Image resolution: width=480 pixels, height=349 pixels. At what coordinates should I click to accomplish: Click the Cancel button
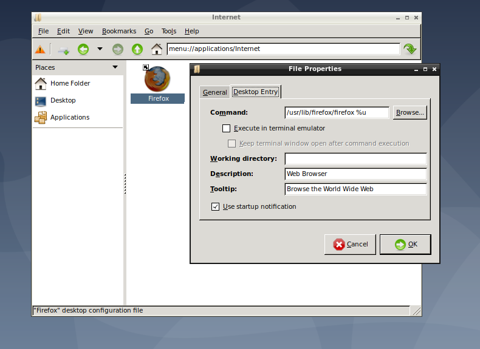click(x=350, y=244)
